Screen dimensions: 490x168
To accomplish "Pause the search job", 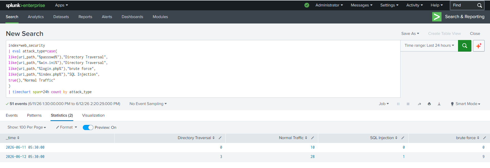I will pyautogui.click(x=398, y=104).
